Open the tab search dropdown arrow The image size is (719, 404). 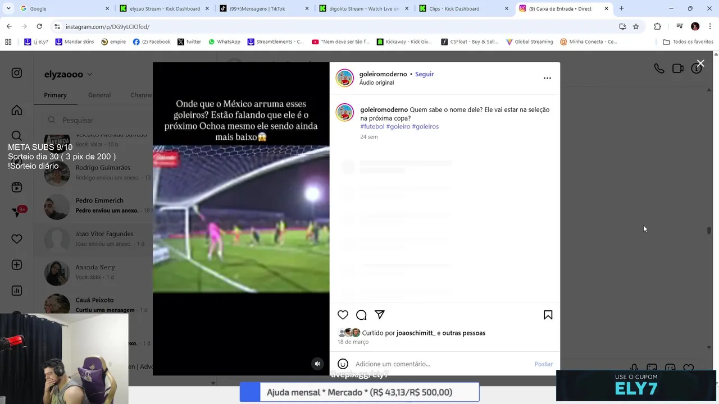coord(8,8)
